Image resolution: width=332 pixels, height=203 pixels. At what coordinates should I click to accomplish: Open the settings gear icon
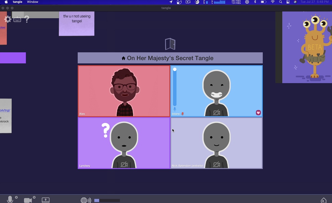pos(8,19)
